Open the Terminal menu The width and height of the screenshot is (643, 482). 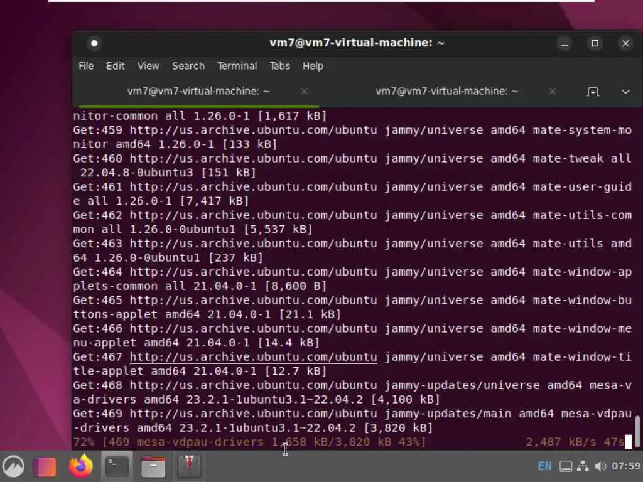click(237, 66)
